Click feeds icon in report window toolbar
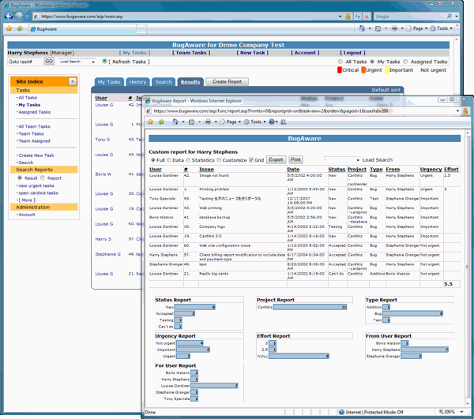 [191, 122]
